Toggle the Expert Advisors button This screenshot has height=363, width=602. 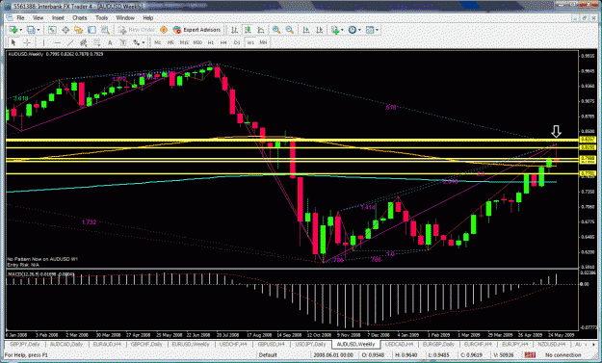point(196,30)
